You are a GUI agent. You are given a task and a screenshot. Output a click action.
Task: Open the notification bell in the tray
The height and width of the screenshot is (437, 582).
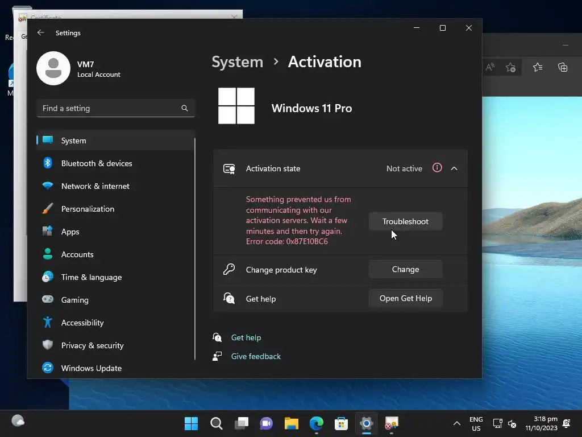tap(567, 423)
